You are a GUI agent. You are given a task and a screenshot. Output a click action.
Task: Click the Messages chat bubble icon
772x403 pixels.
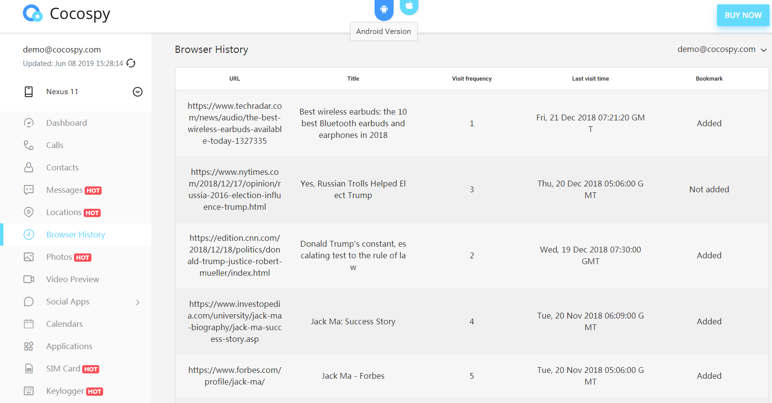(x=29, y=190)
